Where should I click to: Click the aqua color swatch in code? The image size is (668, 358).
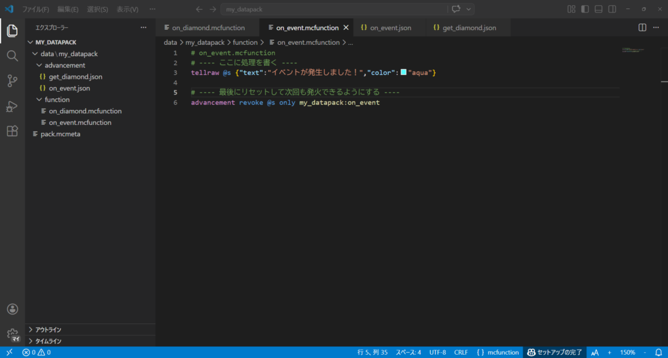coord(404,72)
